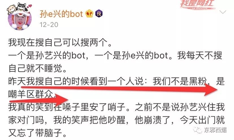The width and height of the screenshot is (234, 140).
Task: Click the last line 又忘了带脑子
Action: 37,133
